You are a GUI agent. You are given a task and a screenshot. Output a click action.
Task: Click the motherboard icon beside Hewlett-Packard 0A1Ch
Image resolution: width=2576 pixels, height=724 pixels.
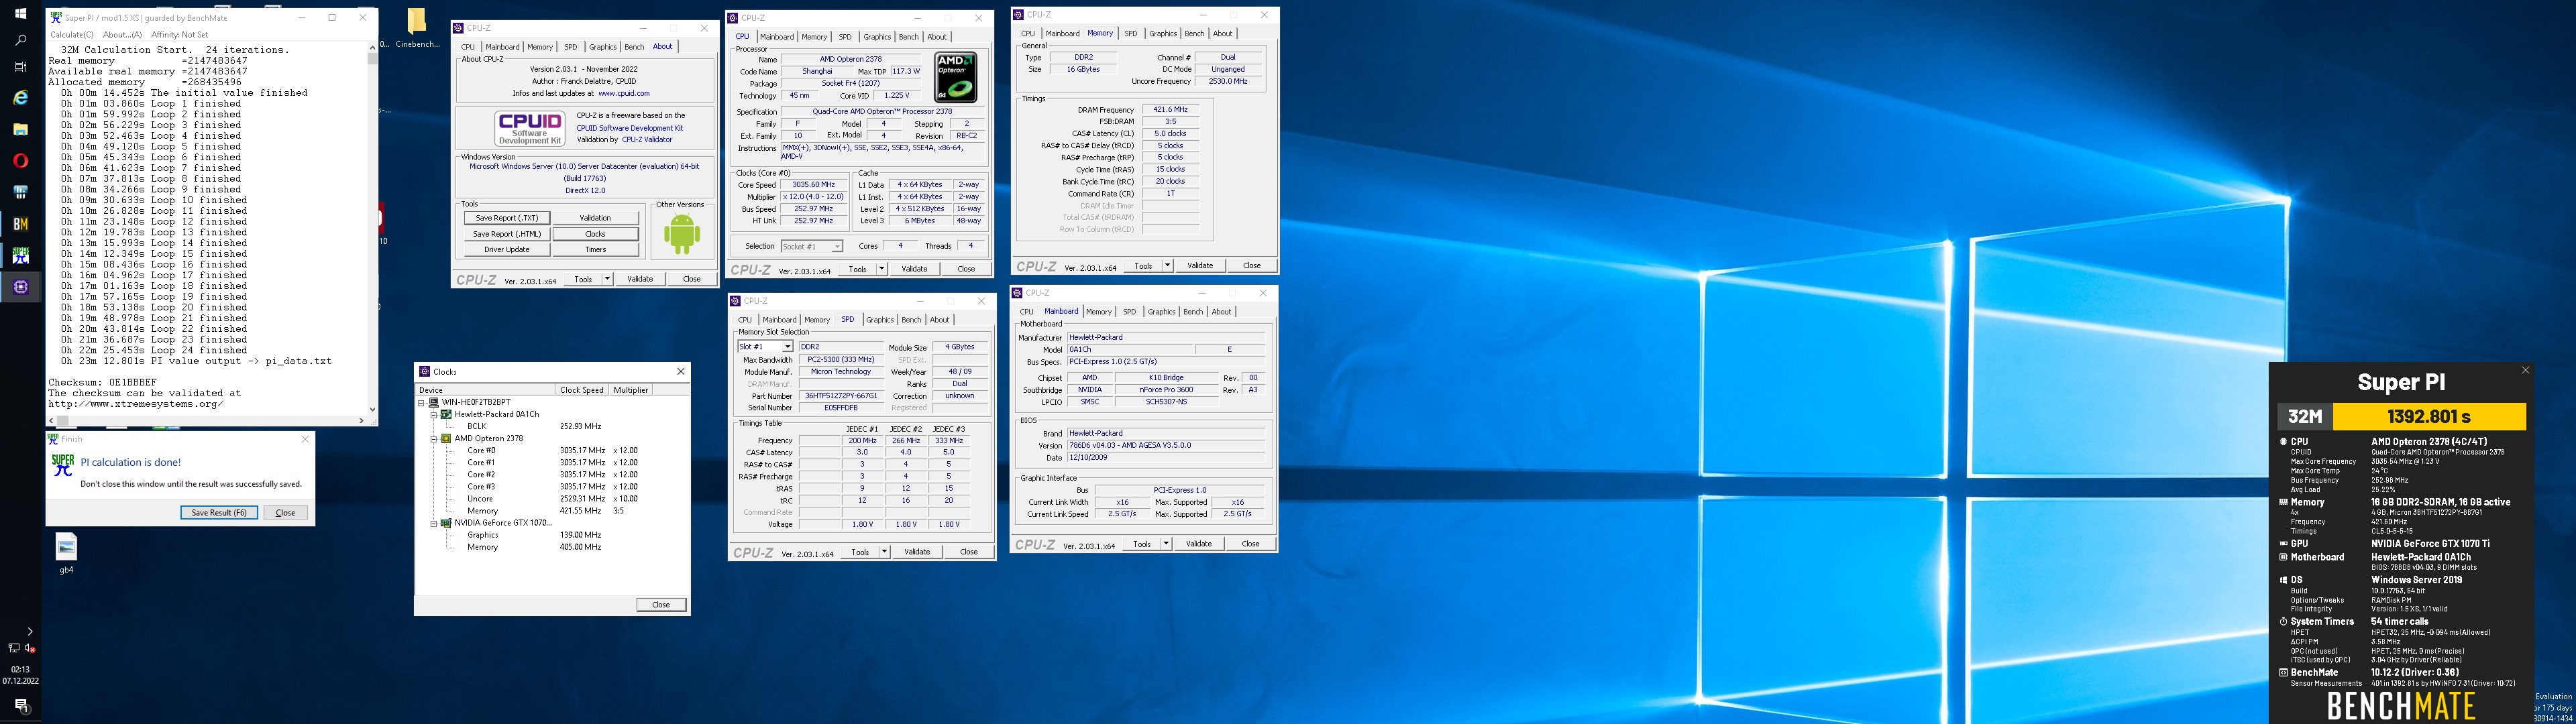446,414
